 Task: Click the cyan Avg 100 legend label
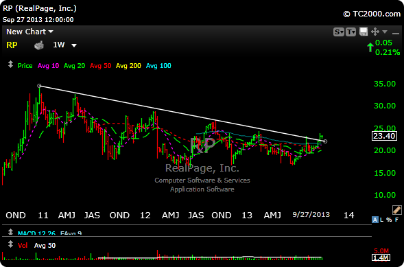[158, 66]
